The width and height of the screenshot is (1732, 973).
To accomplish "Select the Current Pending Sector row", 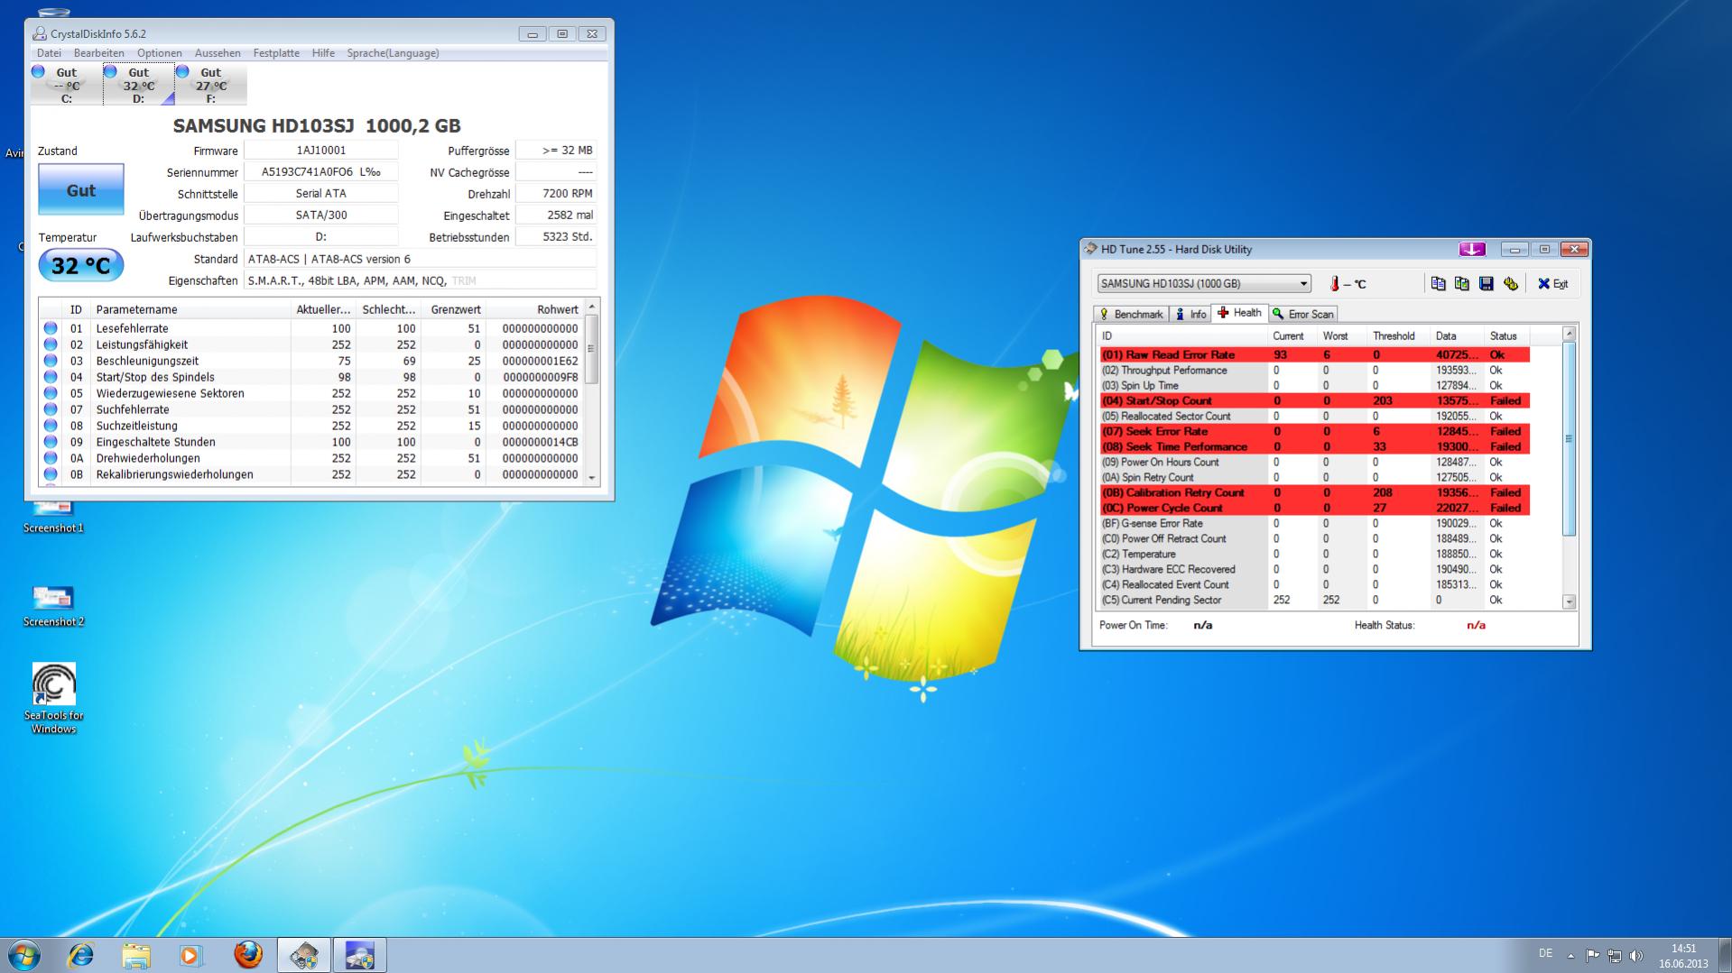I will [x=1314, y=601].
